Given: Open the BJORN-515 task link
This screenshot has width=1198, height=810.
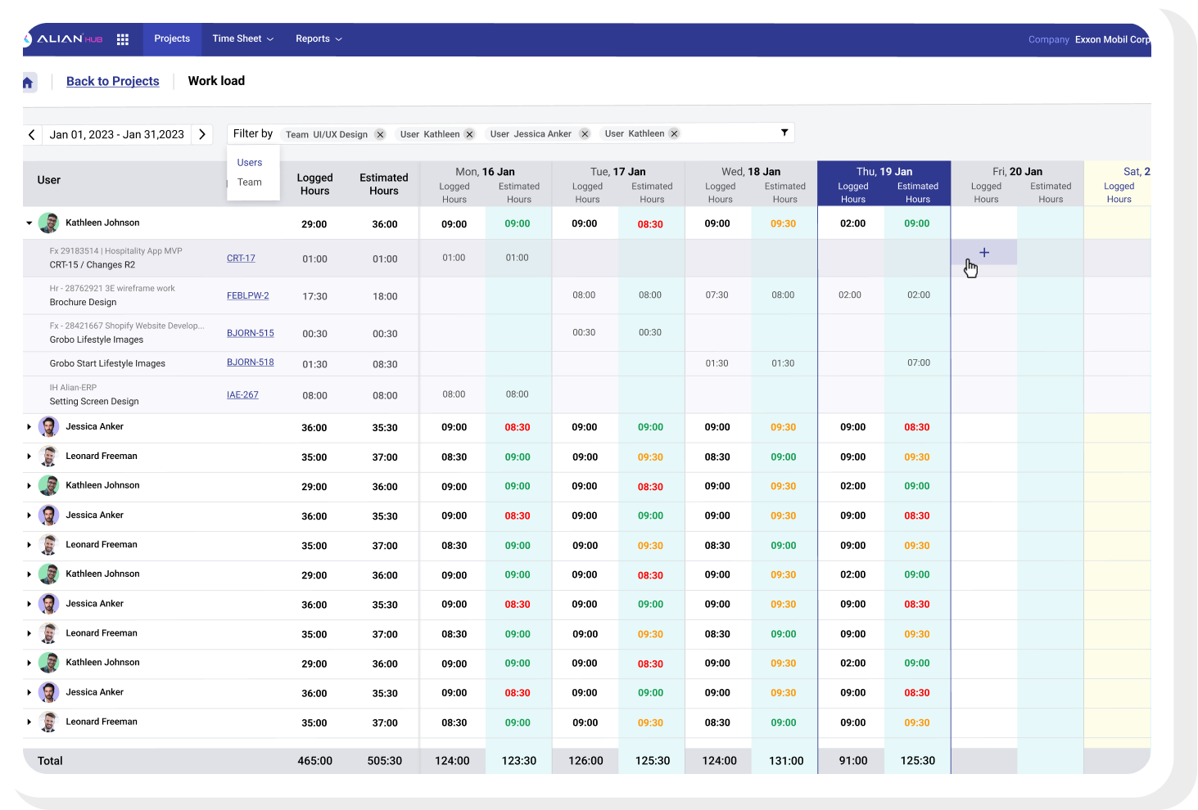Looking at the screenshot, I should pyautogui.click(x=251, y=333).
